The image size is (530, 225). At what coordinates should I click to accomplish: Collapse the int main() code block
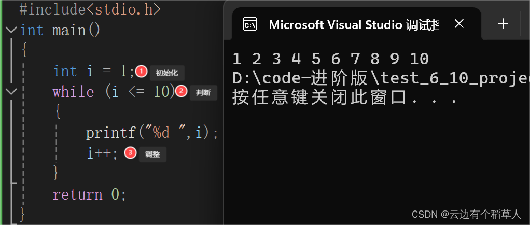(11, 31)
